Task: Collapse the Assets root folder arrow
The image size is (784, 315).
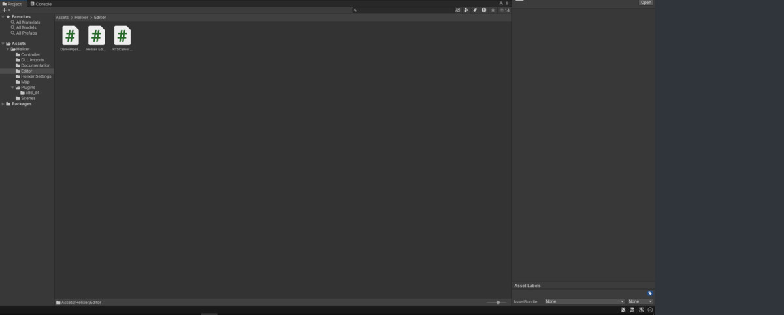Action: tap(3, 44)
